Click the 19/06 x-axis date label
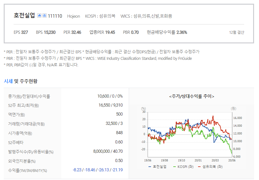The width and height of the screenshot is (259, 180). 148,160
